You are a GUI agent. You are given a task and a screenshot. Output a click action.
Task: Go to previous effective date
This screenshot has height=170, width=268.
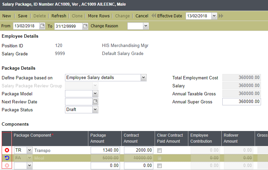pyautogui.click(x=153, y=16)
